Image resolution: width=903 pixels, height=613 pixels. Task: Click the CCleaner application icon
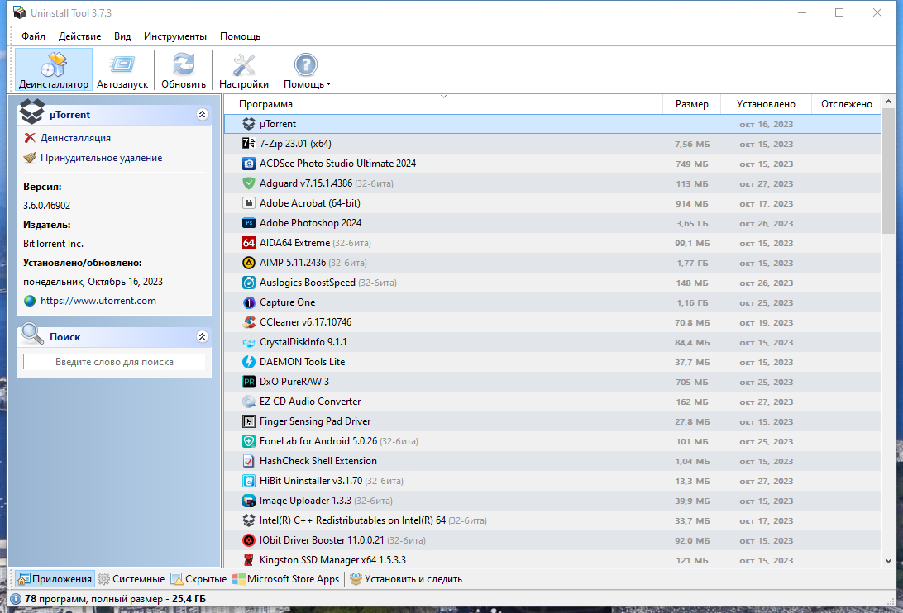tap(247, 321)
